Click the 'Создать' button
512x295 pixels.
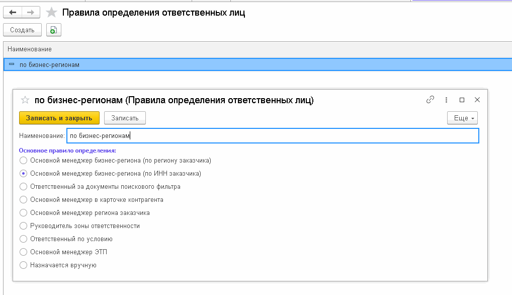22,30
